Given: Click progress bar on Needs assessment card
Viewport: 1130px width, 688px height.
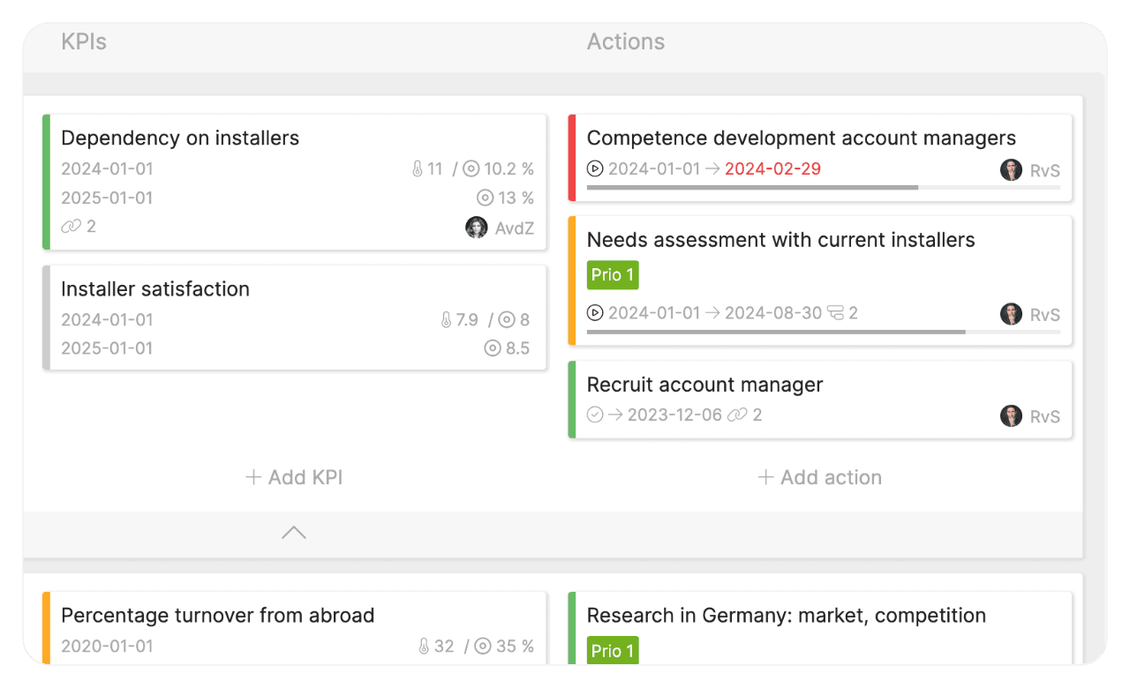Looking at the screenshot, I should (824, 332).
